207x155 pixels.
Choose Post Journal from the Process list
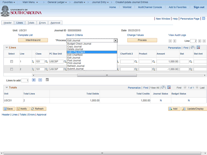pos(74,60)
